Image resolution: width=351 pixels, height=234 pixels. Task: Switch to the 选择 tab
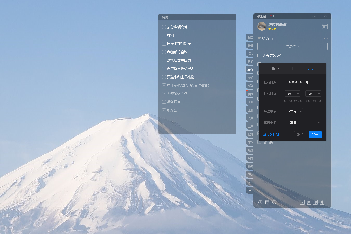coord(275,69)
